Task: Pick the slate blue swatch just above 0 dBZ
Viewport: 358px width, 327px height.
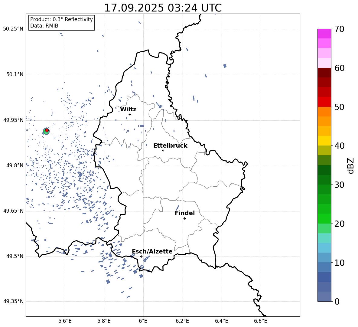Action: [324, 296]
